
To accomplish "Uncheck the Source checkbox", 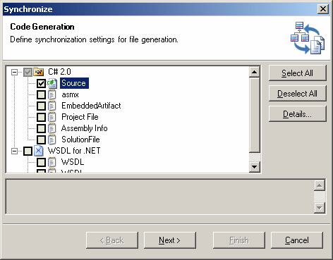I will pyautogui.click(x=41, y=83).
